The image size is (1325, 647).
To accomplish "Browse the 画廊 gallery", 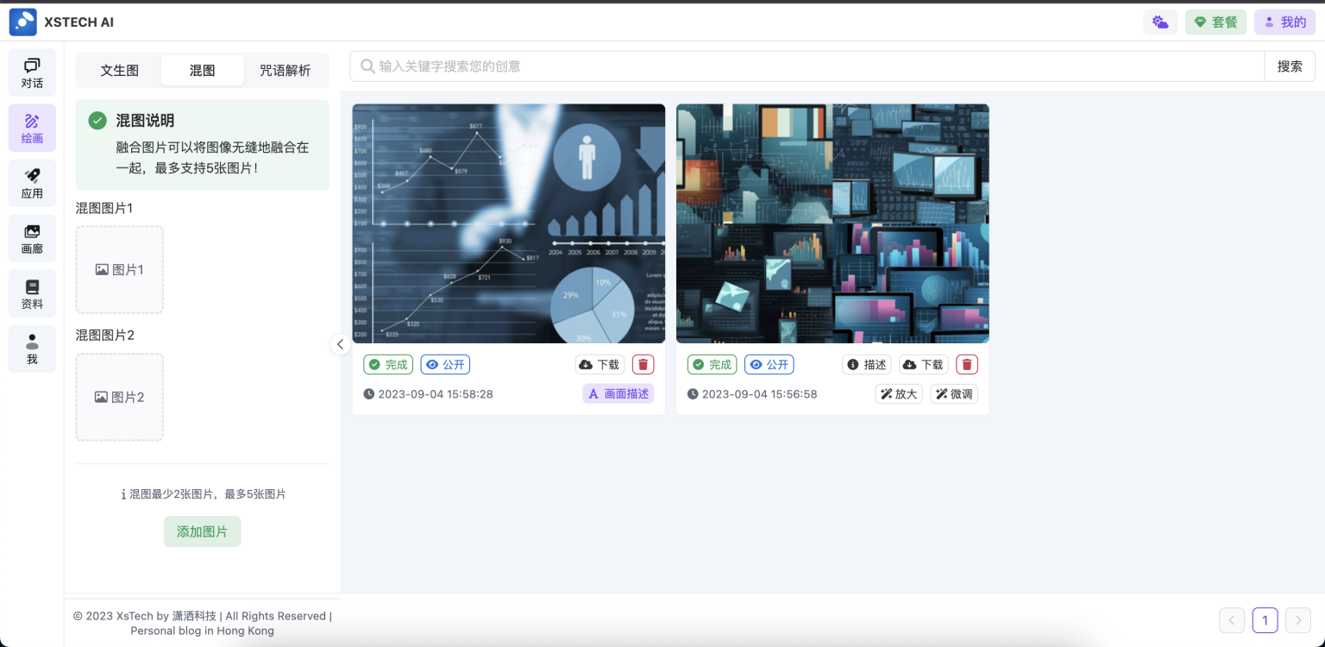I will coord(32,238).
